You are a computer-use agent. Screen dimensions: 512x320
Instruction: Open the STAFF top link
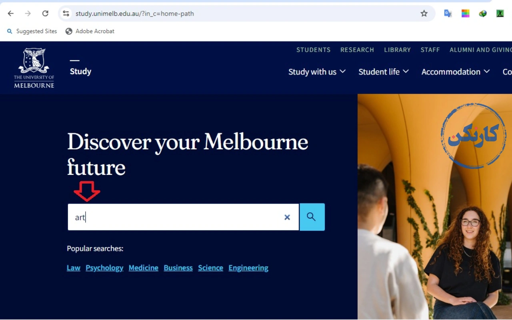point(430,50)
